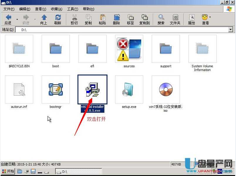Click the Back (后退) toolbar arrow
Image resolution: width=236 pixels, height=176 pixels.
click(x=8, y=18)
